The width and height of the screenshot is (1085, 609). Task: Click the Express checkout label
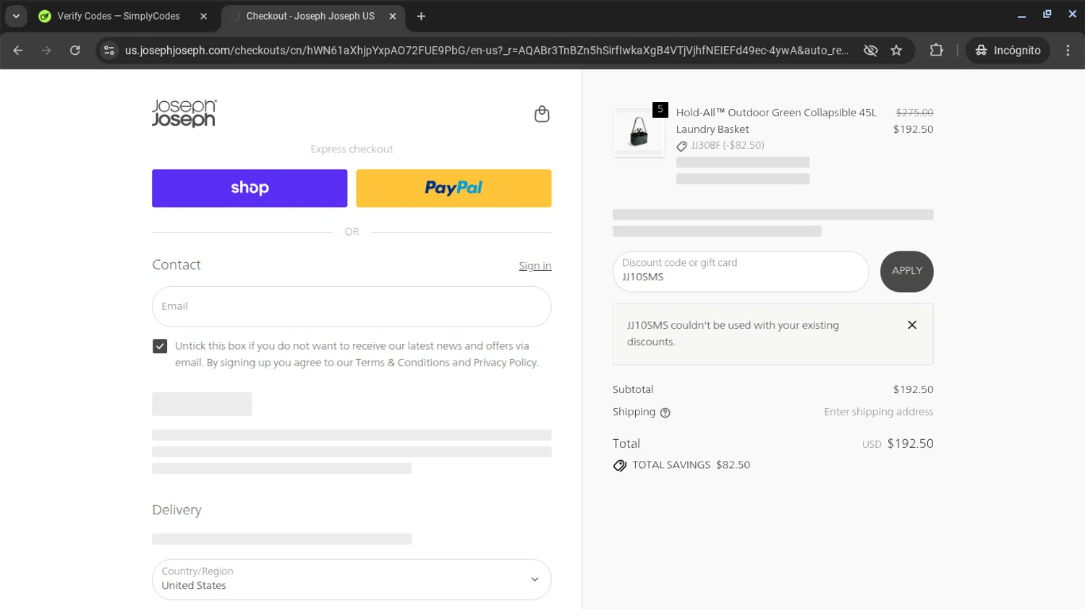click(x=352, y=150)
